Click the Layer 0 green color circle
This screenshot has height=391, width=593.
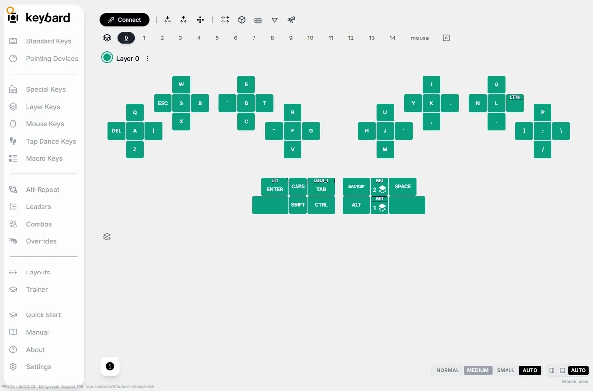tap(107, 58)
